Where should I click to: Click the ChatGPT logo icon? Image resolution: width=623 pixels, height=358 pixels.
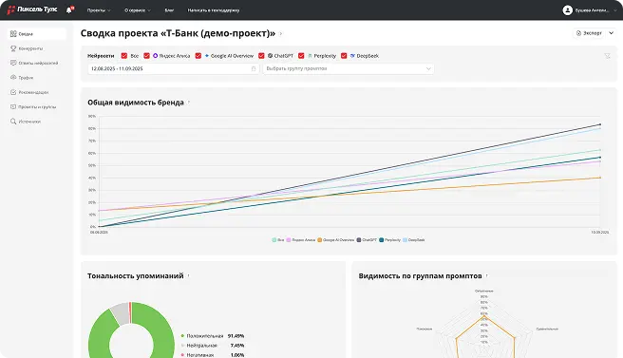[270, 56]
